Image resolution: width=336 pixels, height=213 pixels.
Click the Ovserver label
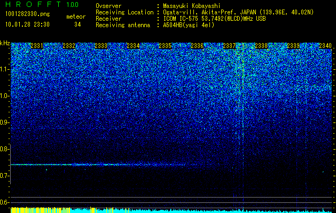click(108, 6)
